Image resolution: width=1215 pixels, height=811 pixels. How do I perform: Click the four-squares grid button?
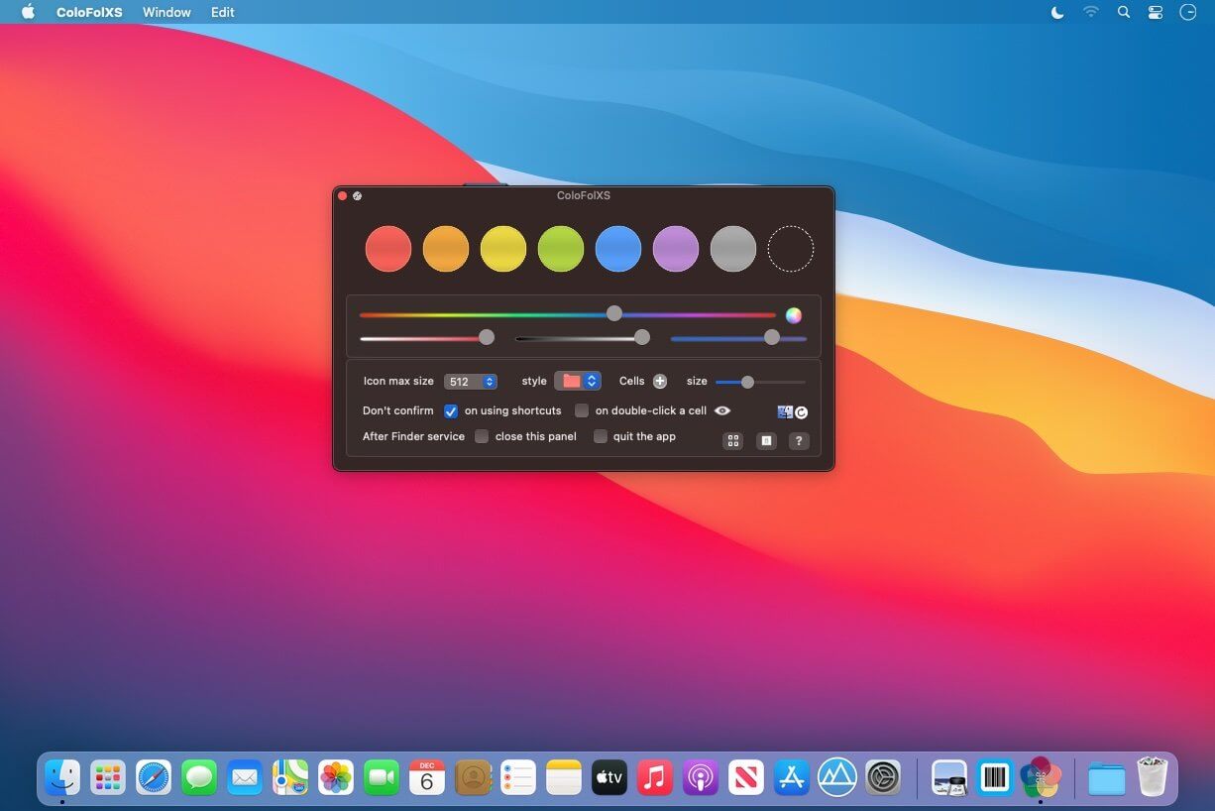(732, 441)
